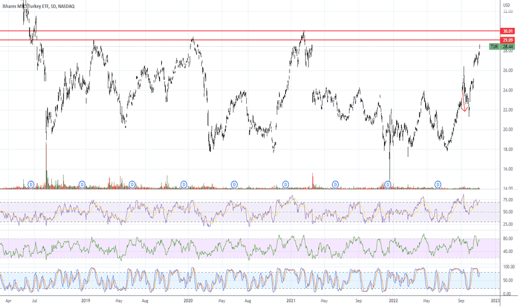Click the USD currency label
The image size is (518, 306).
[x=506, y=6]
